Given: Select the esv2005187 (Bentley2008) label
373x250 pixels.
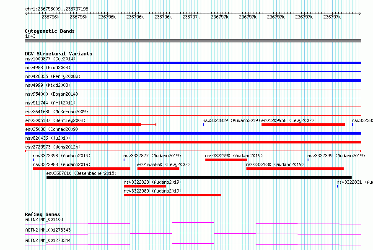Looking at the screenshot, I should pos(55,120).
